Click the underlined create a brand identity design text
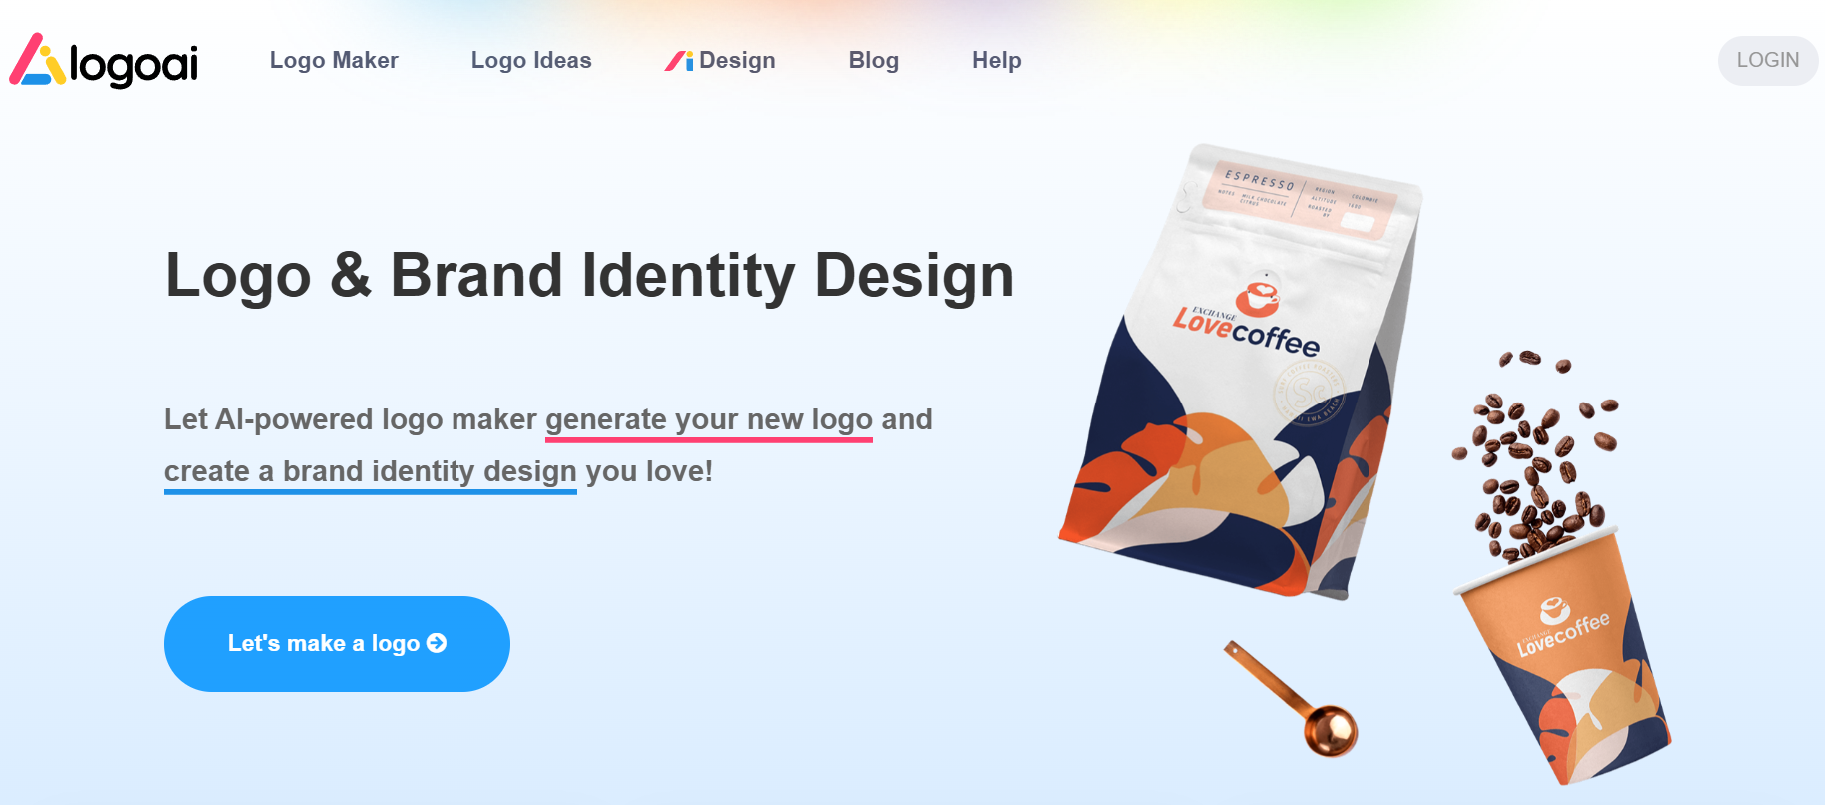 pos(371,472)
